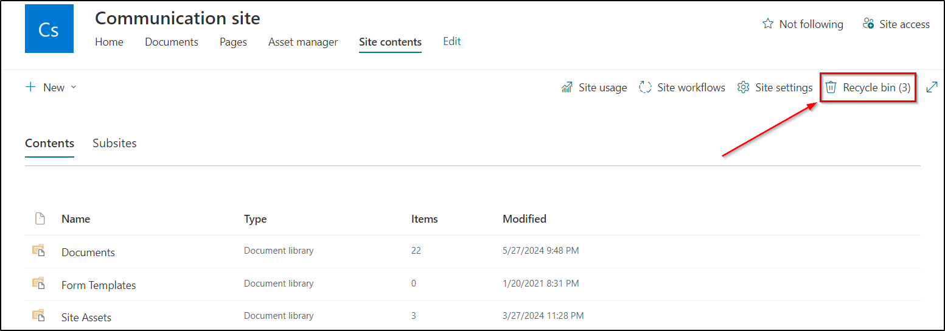Screen dimensions: 945x331
Task: Switch to the Subsites tab
Action: [114, 144]
